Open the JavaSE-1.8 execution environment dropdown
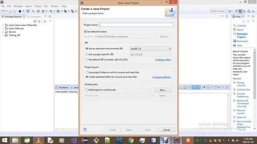The width and height of the screenshot is (257, 144). tap(151, 49)
